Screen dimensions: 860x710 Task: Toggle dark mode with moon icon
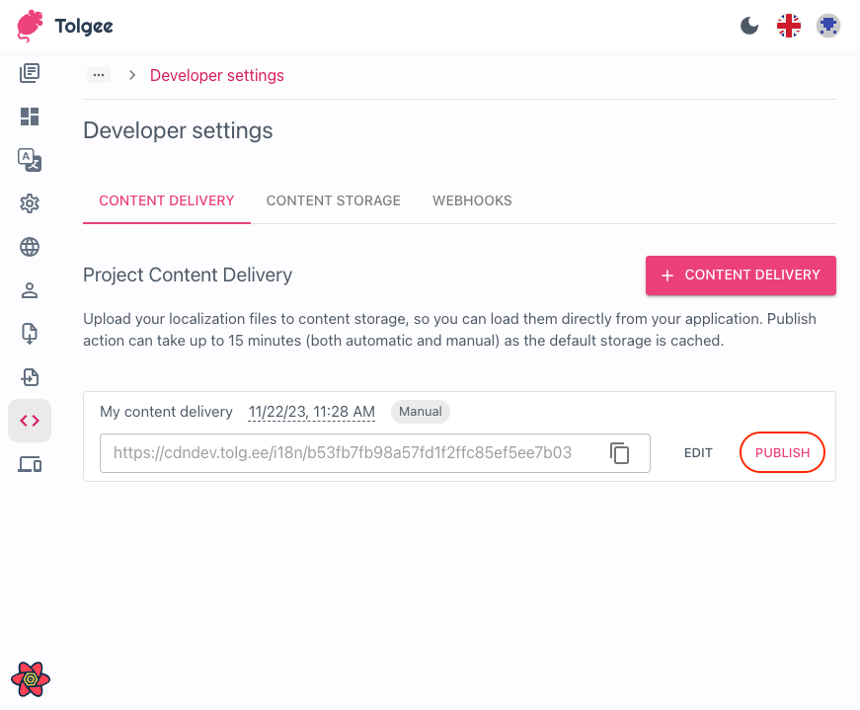pos(749,27)
